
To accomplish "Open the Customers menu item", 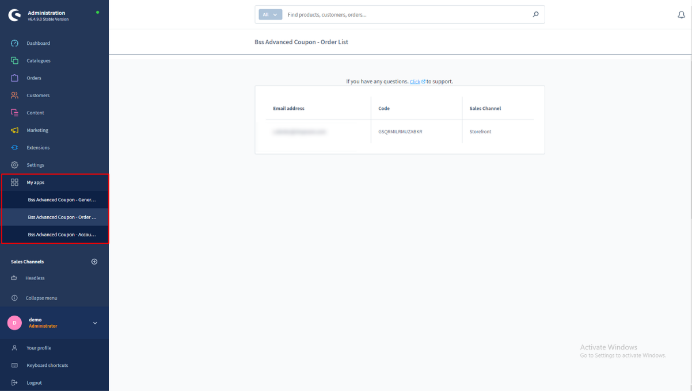I will [x=38, y=95].
